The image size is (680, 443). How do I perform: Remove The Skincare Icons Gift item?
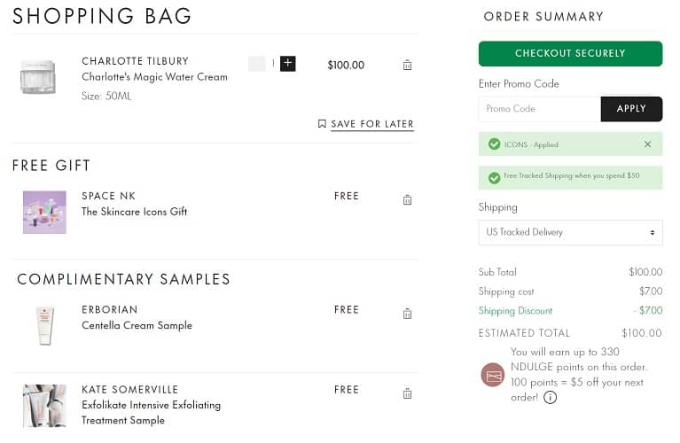(407, 199)
